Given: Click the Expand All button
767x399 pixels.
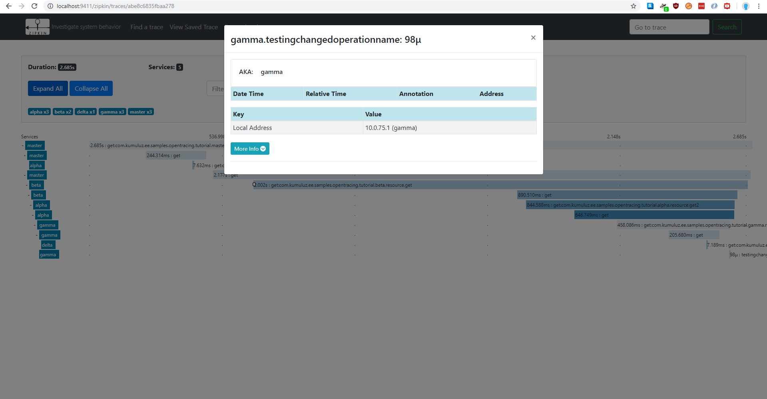Looking at the screenshot, I should point(48,88).
